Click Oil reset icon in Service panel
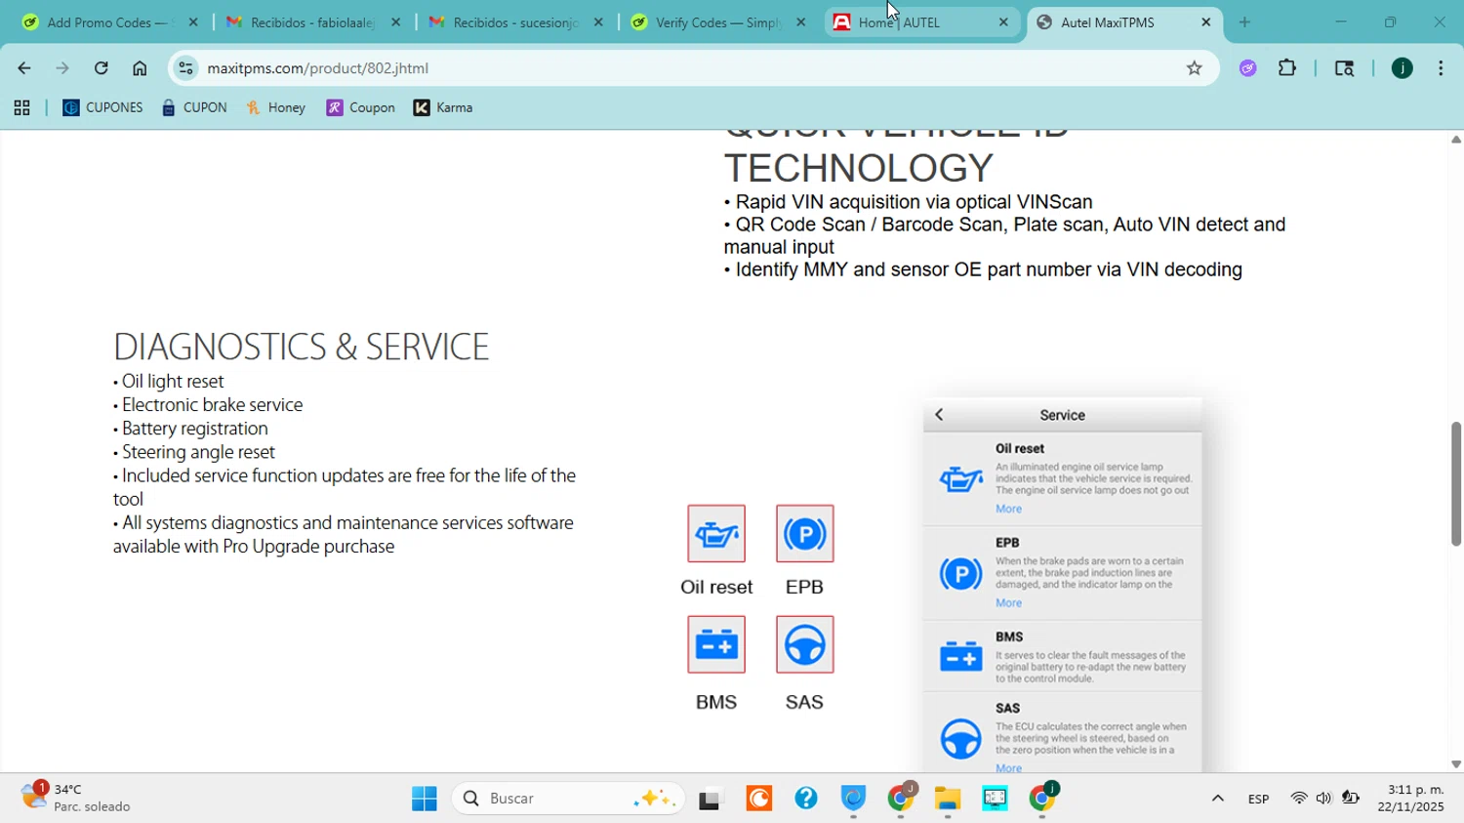1464x823 pixels. (x=961, y=479)
